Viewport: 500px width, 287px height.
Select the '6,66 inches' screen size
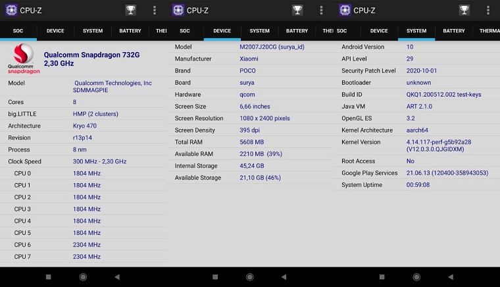pos(255,107)
